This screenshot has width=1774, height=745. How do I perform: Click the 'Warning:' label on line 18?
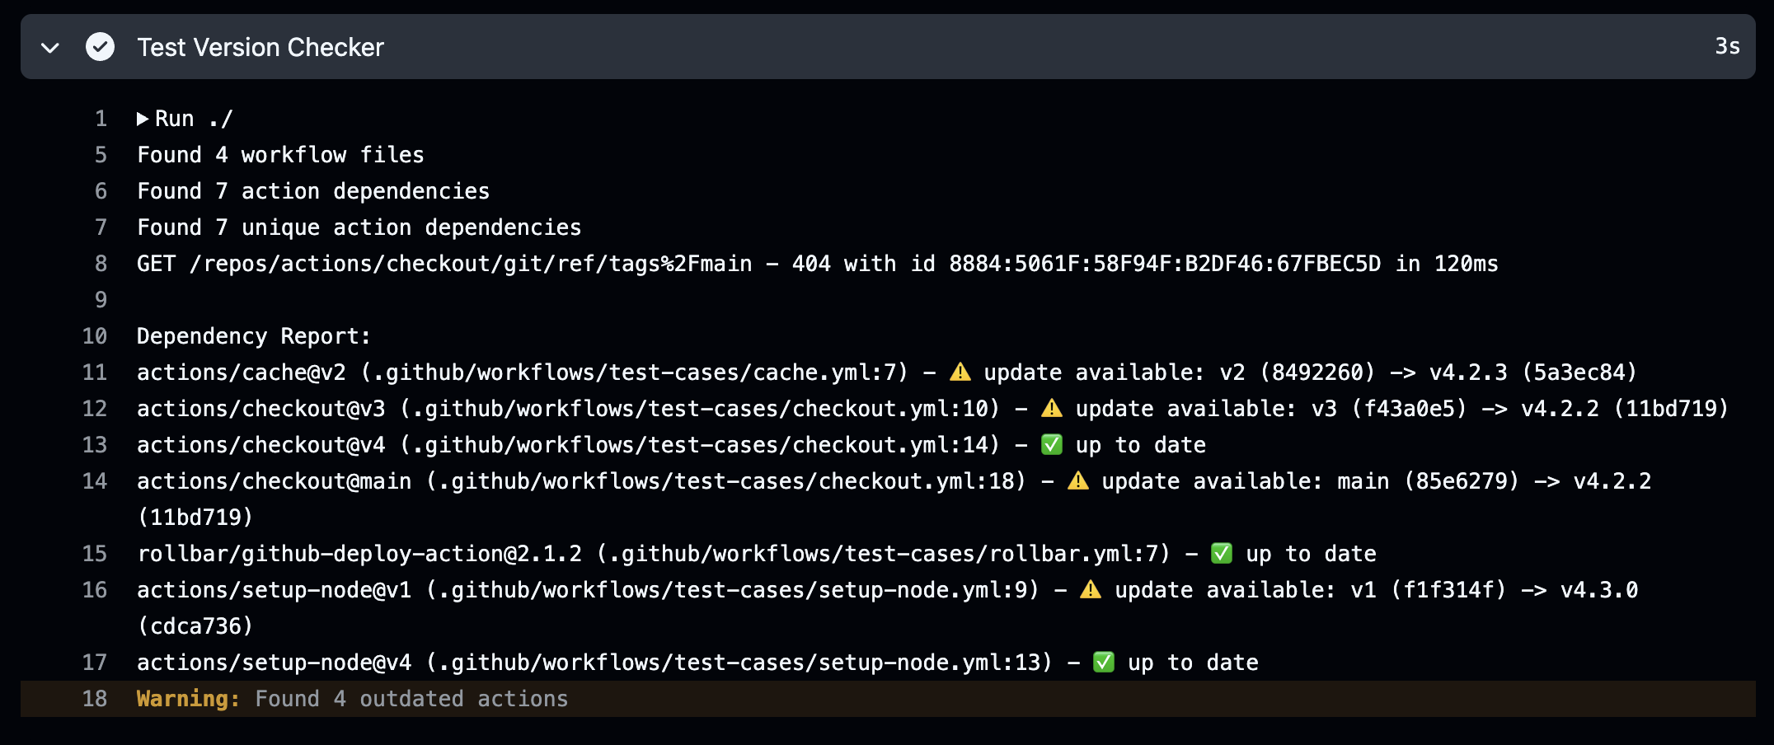189,699
